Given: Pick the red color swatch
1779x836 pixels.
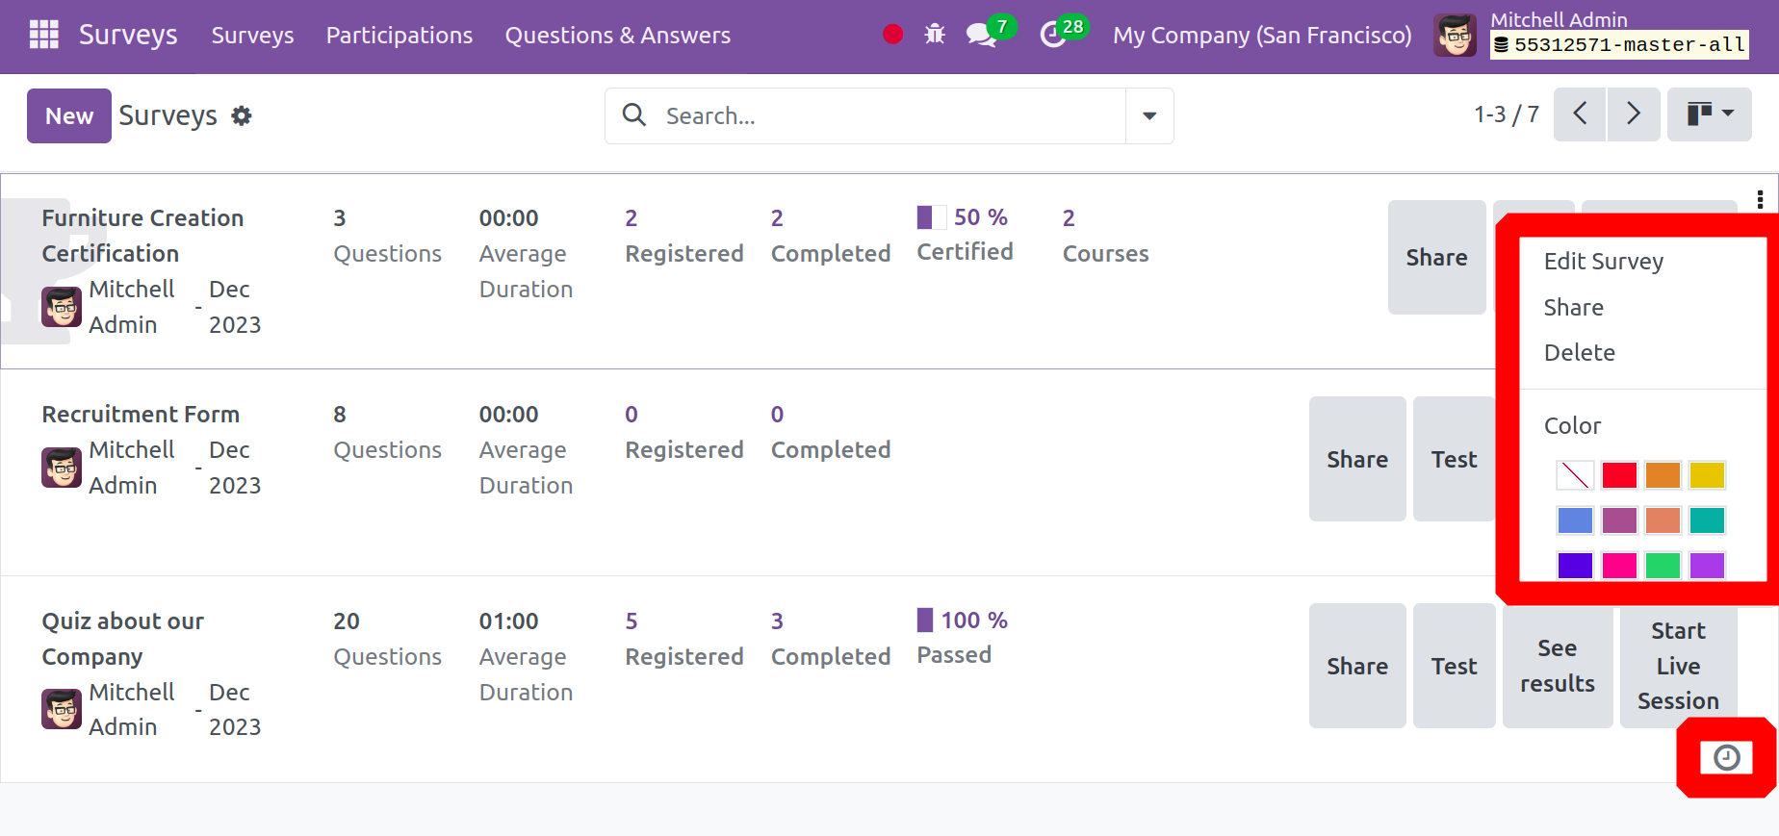Looking at the screenshot, I should click(1619, 475).
